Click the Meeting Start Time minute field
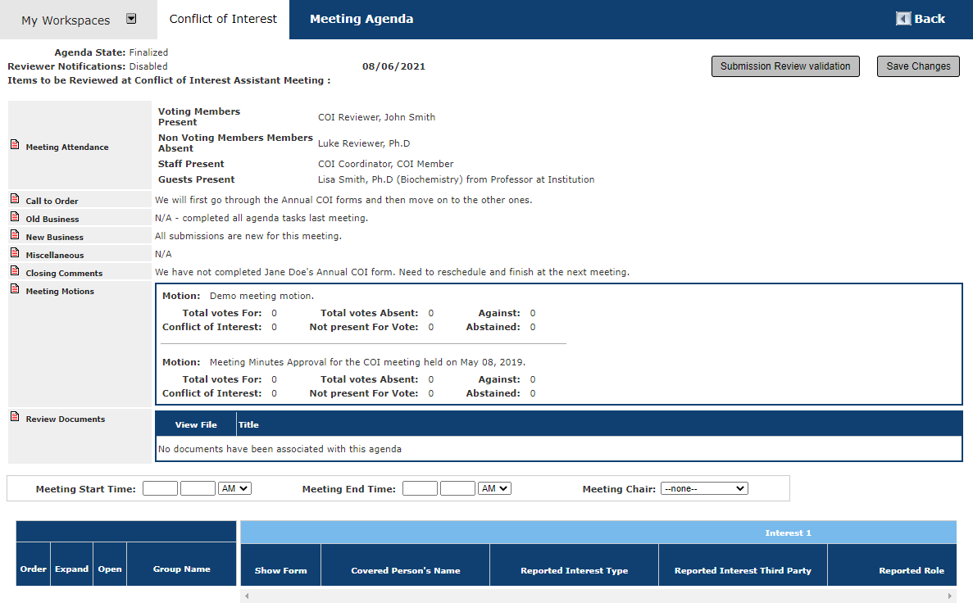This screenshot has width=973, height=612. pyautogui.click(x=198, y=488)
